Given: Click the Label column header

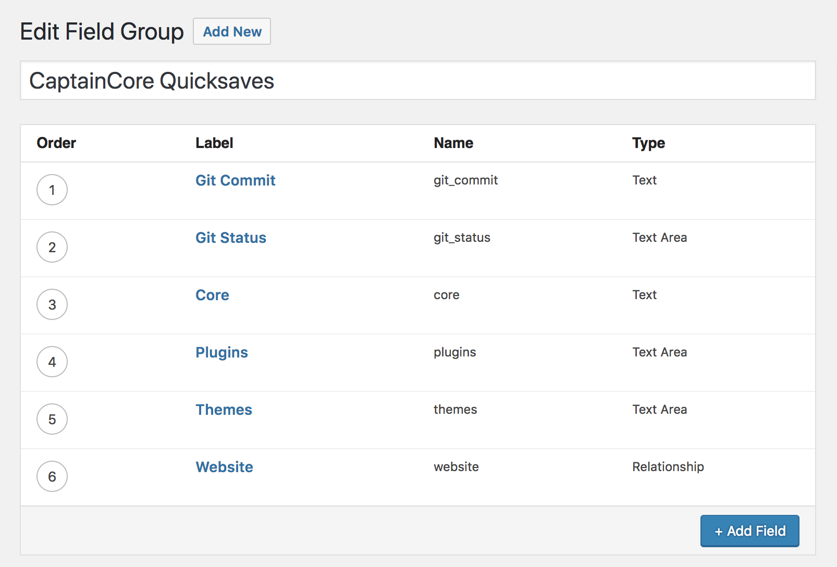Looking at the screenshot, I should point(214,143).
